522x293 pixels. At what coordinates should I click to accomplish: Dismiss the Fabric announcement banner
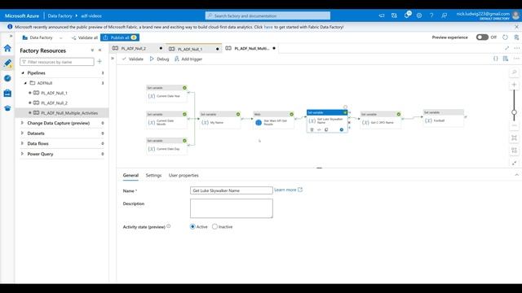click(516, 27)
